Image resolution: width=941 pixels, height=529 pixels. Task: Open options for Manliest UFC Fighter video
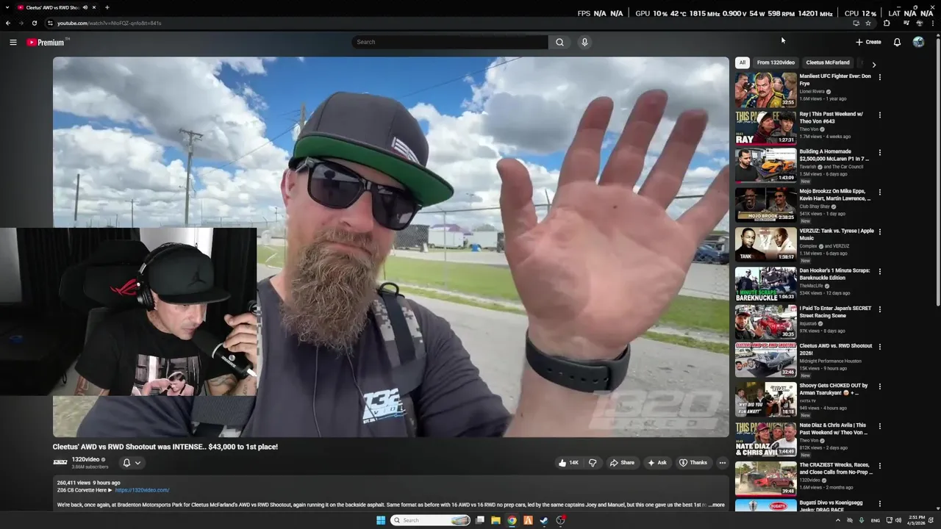click(x=879, y=77)
